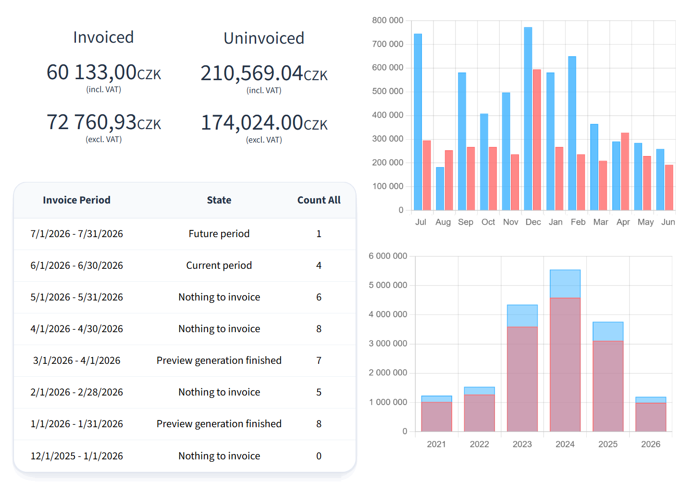Select the 7/1/2026 - 7/31/2026 invoice period
Image resolution: width=693 pixels, height=492 pixels.
77,234
